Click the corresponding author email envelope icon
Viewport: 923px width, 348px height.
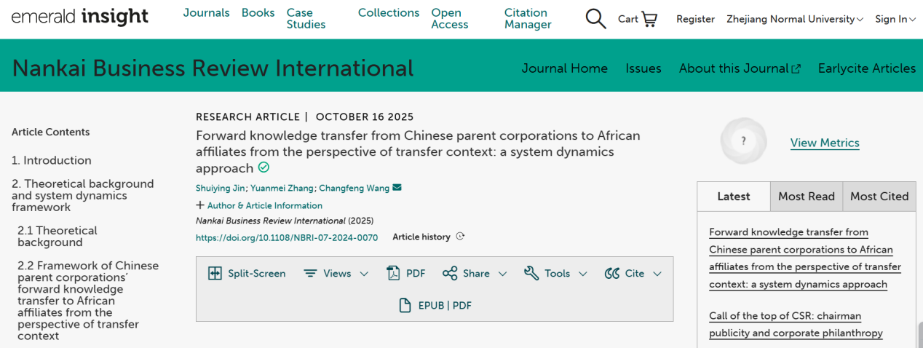click(x=397, y=188)
